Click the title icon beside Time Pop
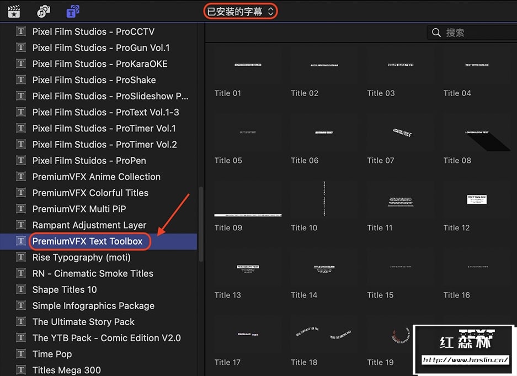The image size is (517, 376). [21, 354]
